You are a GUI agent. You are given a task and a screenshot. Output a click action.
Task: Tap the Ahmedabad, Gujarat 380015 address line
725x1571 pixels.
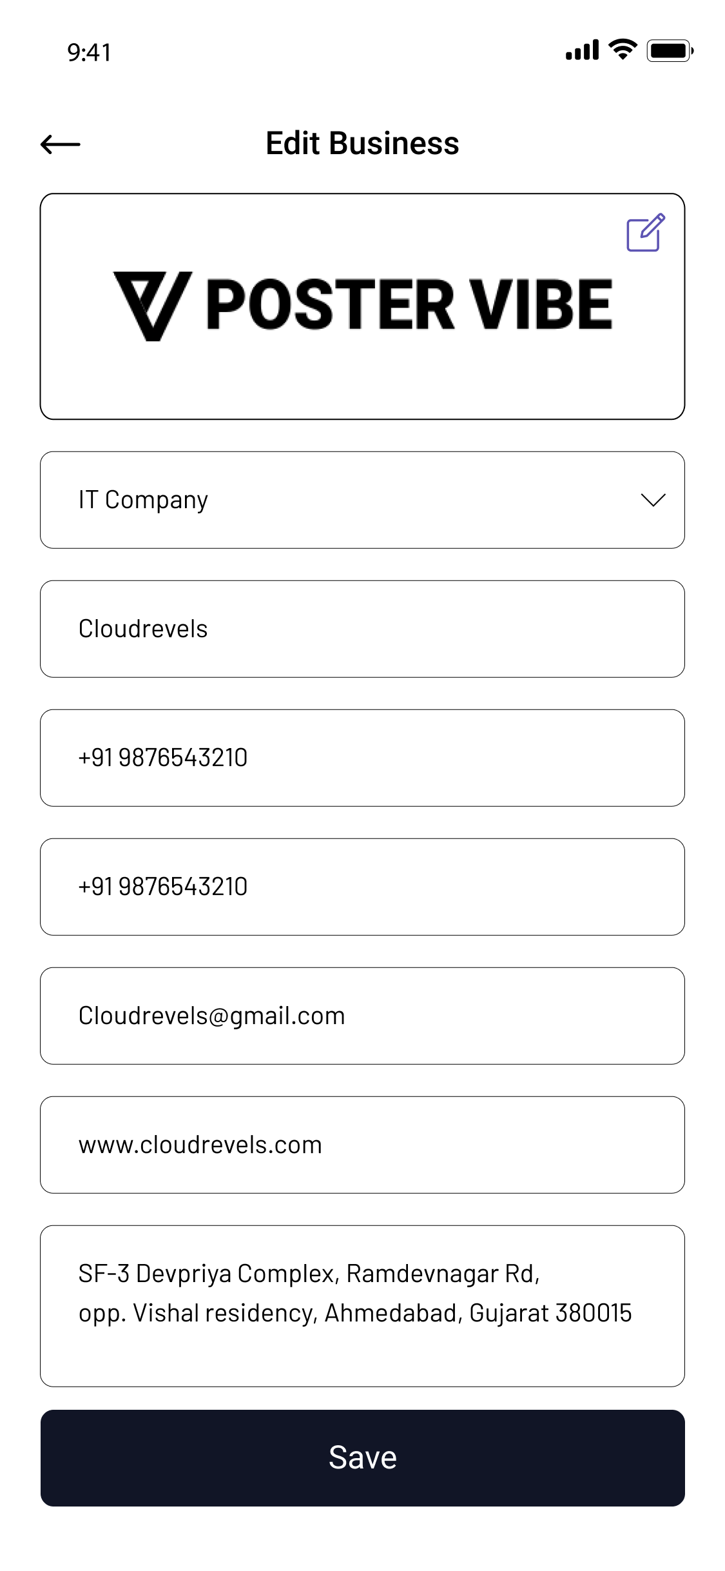pos(478,1313)
